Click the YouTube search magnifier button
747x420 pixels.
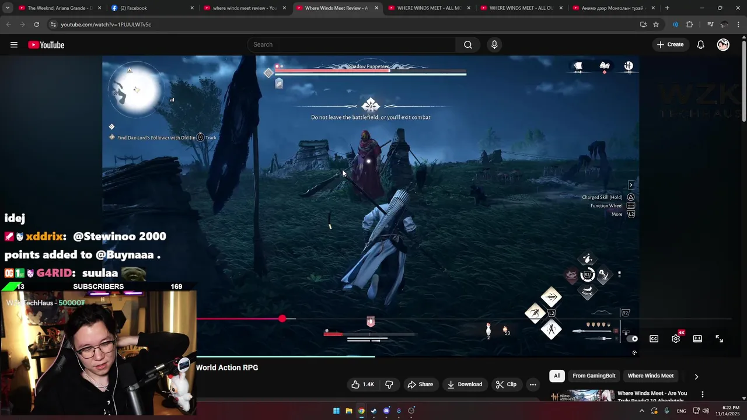[468, 45]
